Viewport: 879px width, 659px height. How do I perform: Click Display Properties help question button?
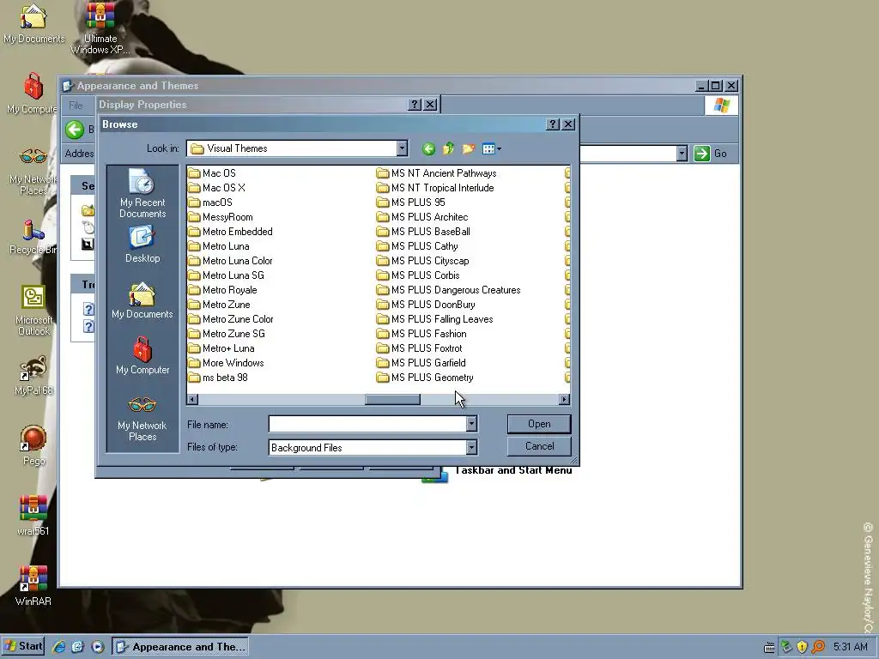pos(415,104)
